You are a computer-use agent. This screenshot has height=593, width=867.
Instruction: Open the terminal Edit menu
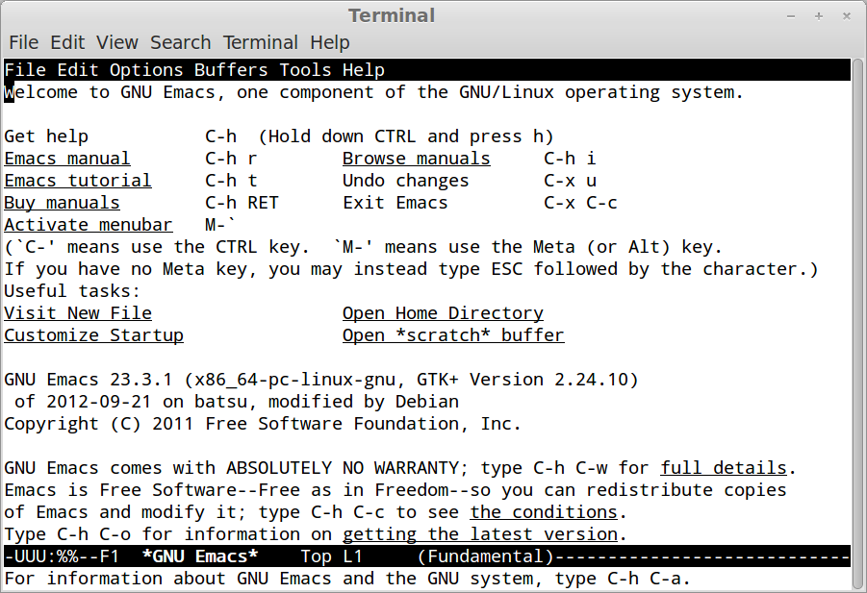pyautogui.click(x=67, y=42)
